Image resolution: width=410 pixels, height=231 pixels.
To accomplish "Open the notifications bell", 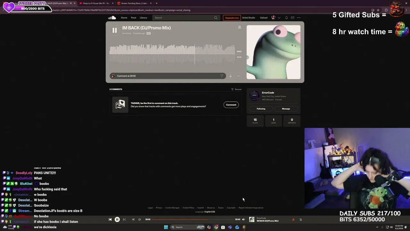I will pyautogui.click(x=286, y=18).
